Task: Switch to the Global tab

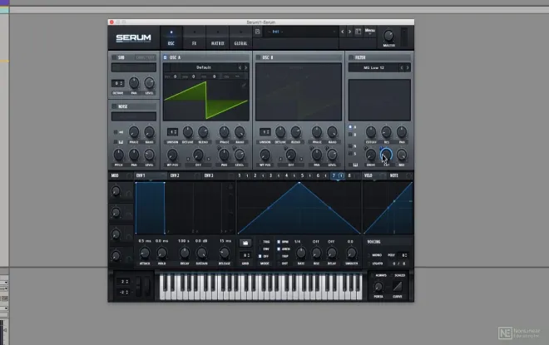Action: tap(240, 37)
